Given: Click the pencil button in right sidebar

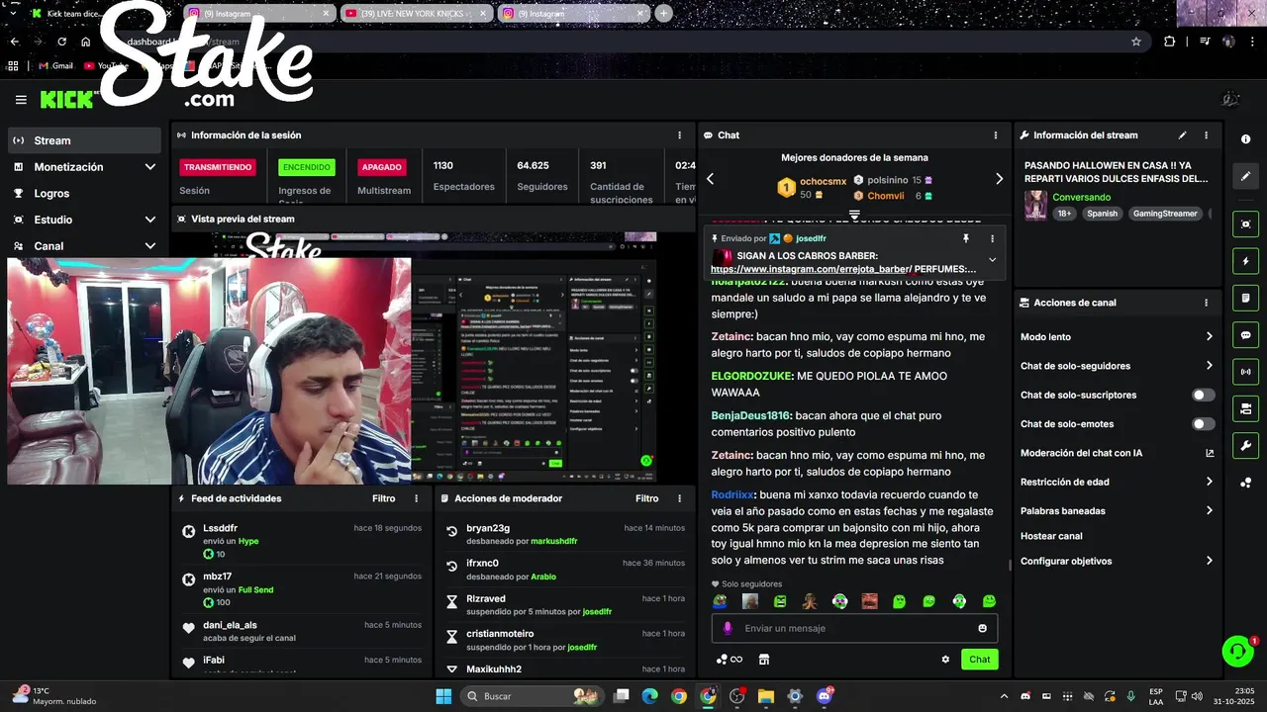Looking at the screenshot, I should click(1245, 176).
